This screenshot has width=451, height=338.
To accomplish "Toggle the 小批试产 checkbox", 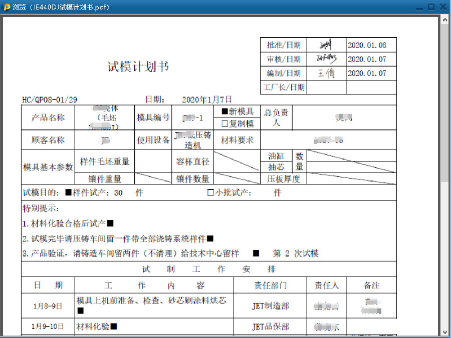I will coord(210,192).
